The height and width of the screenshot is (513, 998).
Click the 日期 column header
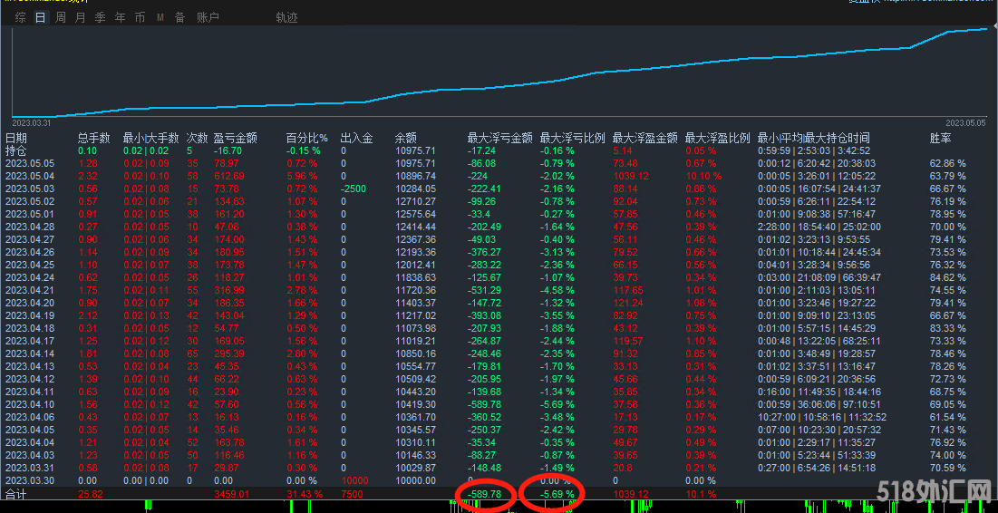pyautogui.click(x=16, y=138)
